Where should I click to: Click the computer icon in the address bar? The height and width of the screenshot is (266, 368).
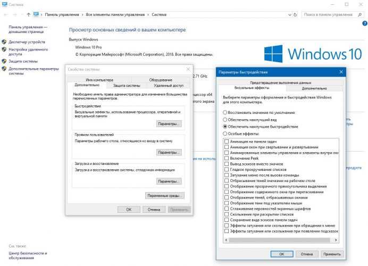pos(36,14)
